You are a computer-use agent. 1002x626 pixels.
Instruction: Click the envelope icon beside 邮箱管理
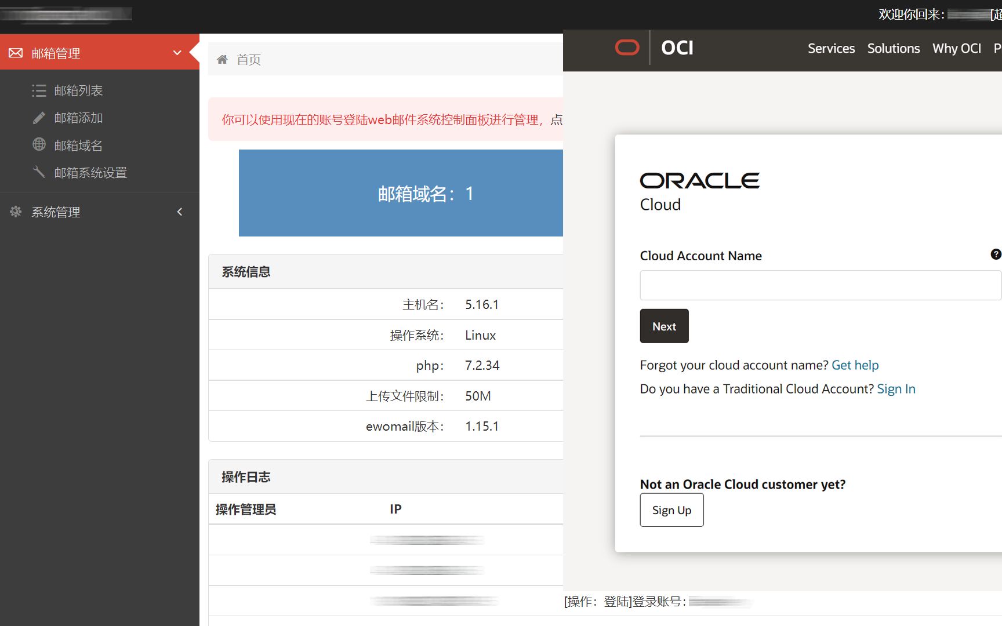(16, 53)
